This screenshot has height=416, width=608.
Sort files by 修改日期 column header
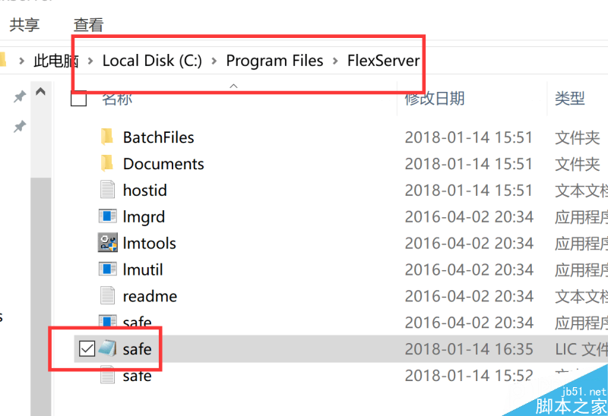coord(434,99)
